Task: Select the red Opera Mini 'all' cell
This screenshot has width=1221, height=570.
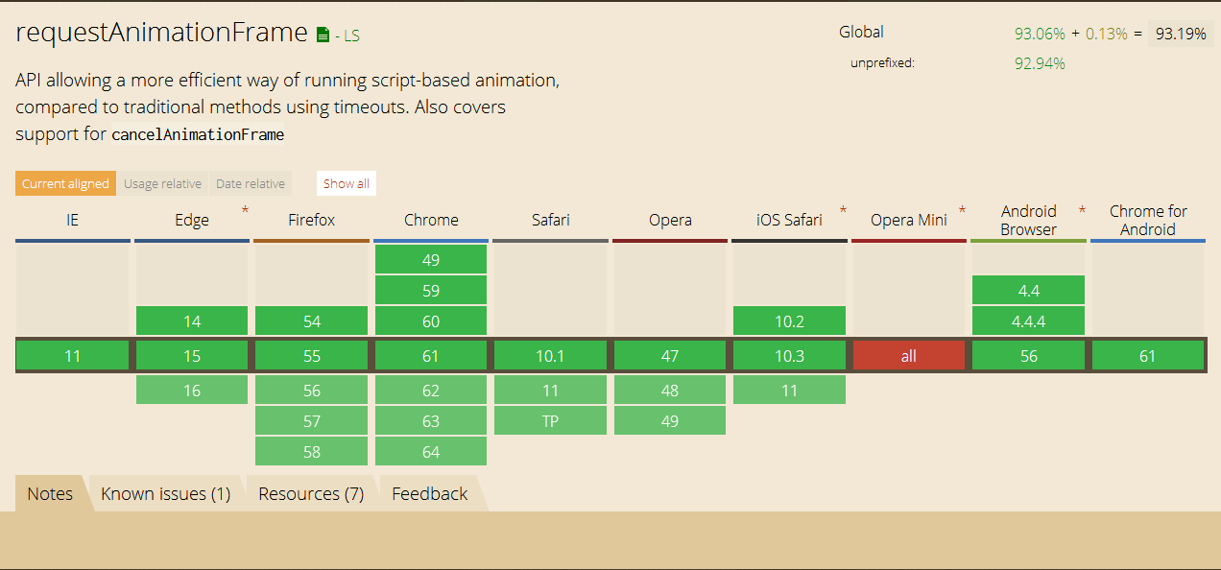Action: click(x=908, y=356)
